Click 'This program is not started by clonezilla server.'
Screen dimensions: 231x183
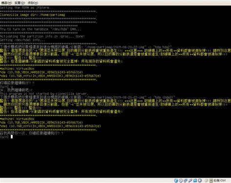pyautogui.click(x=44, y=94)
